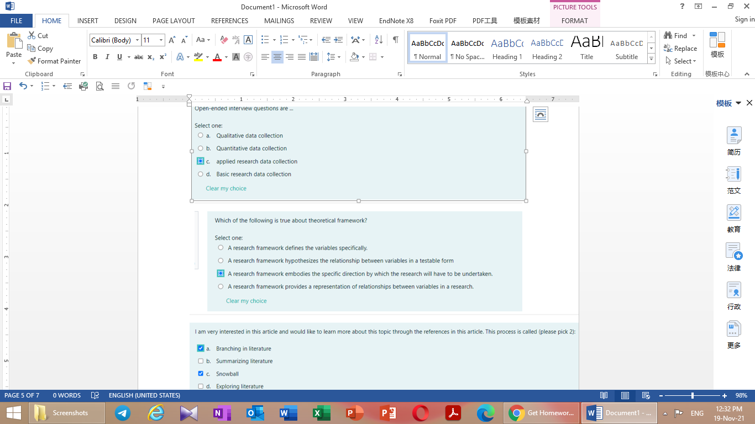Open the EndNote X8 ribbon tab
Screen dimensions: 755x424
click(396, 20)
